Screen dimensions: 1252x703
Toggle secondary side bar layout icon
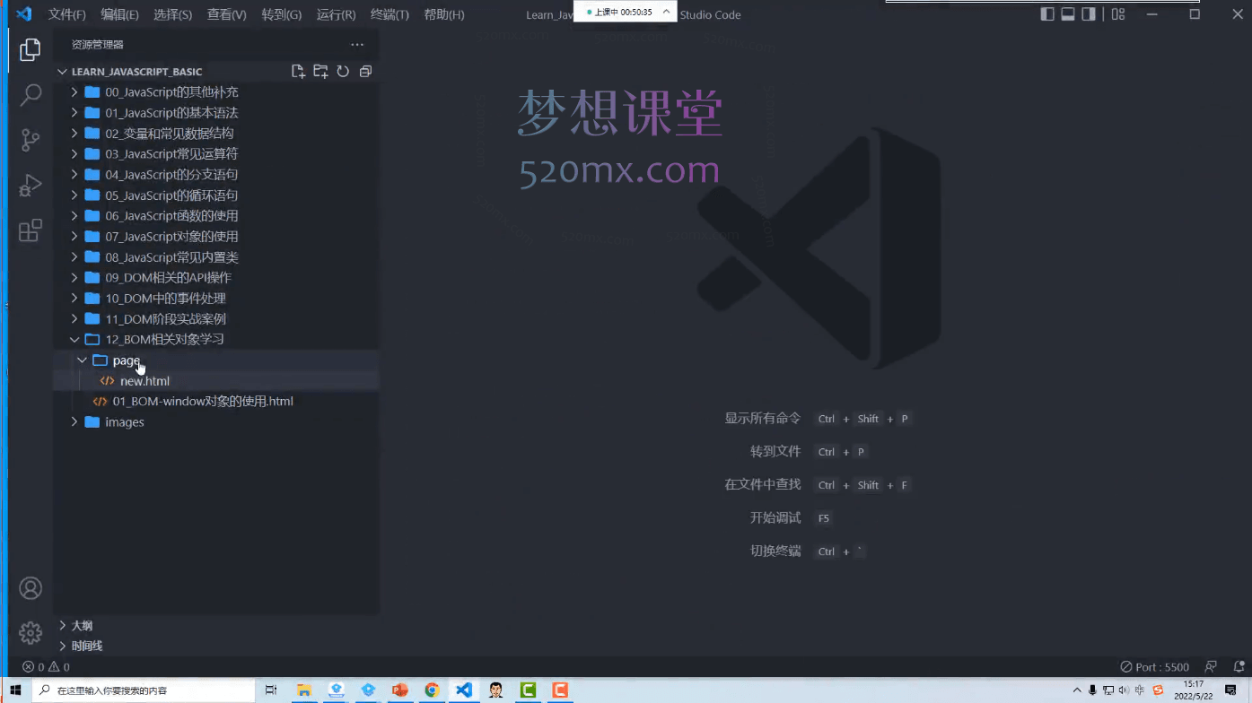pyautogui.click(x=1089, y=14)
